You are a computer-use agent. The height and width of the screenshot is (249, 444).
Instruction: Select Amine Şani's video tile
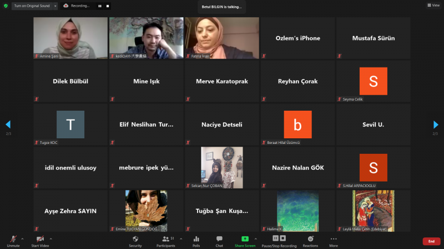(70, 38)
